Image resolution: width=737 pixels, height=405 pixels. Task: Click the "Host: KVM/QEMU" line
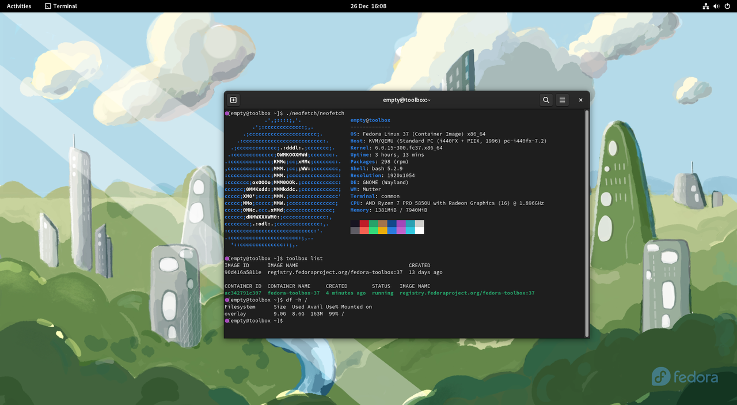(x=449, y=141)
